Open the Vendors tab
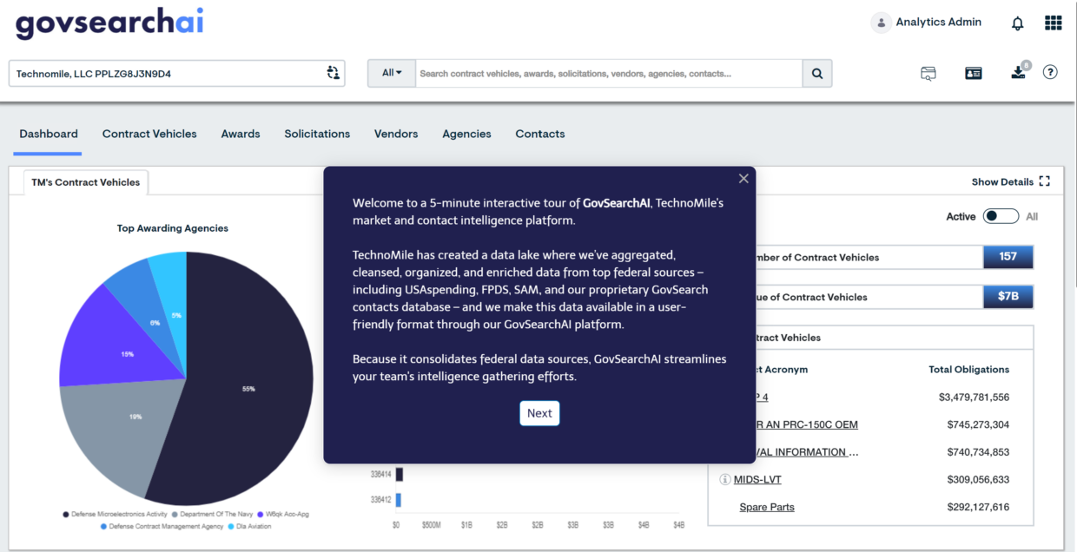 (396, 134)
